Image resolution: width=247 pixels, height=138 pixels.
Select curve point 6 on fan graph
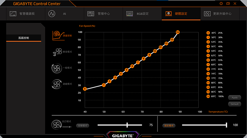click(x=132, y=66)
